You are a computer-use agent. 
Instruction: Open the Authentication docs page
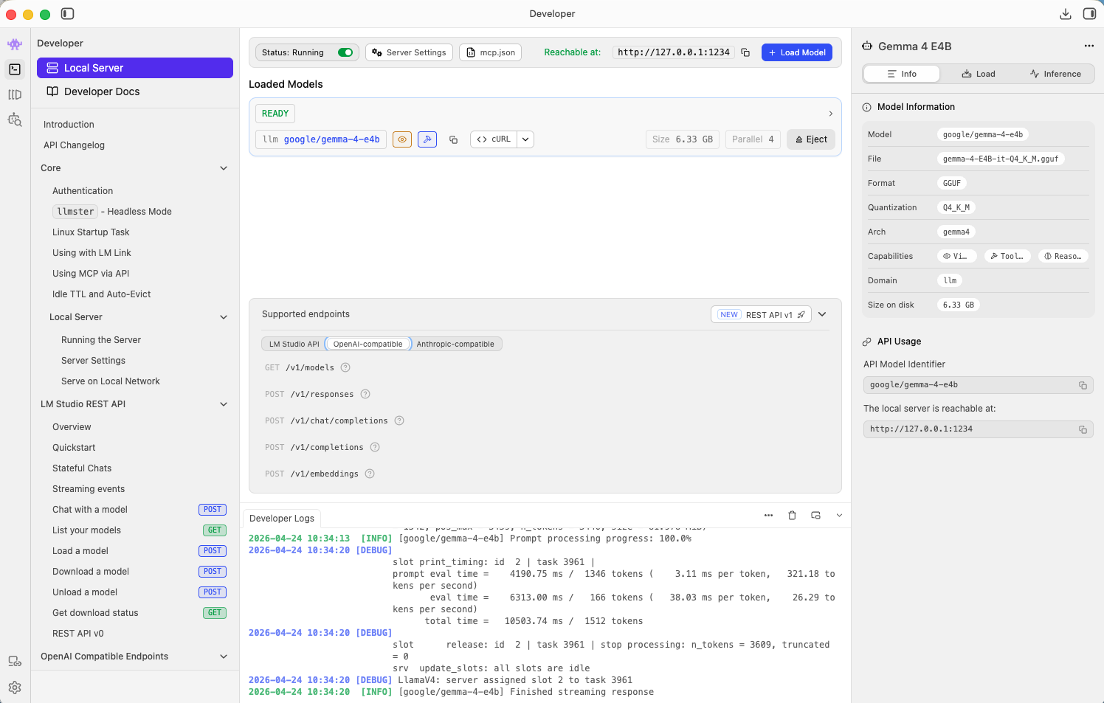point(83,191)
